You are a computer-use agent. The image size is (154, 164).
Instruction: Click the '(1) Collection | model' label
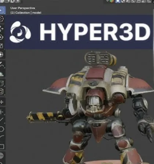26,13
